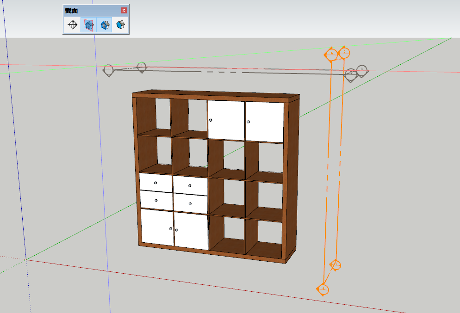Select the Section Plane tool

pyautogui.click(x=73, y=25)
